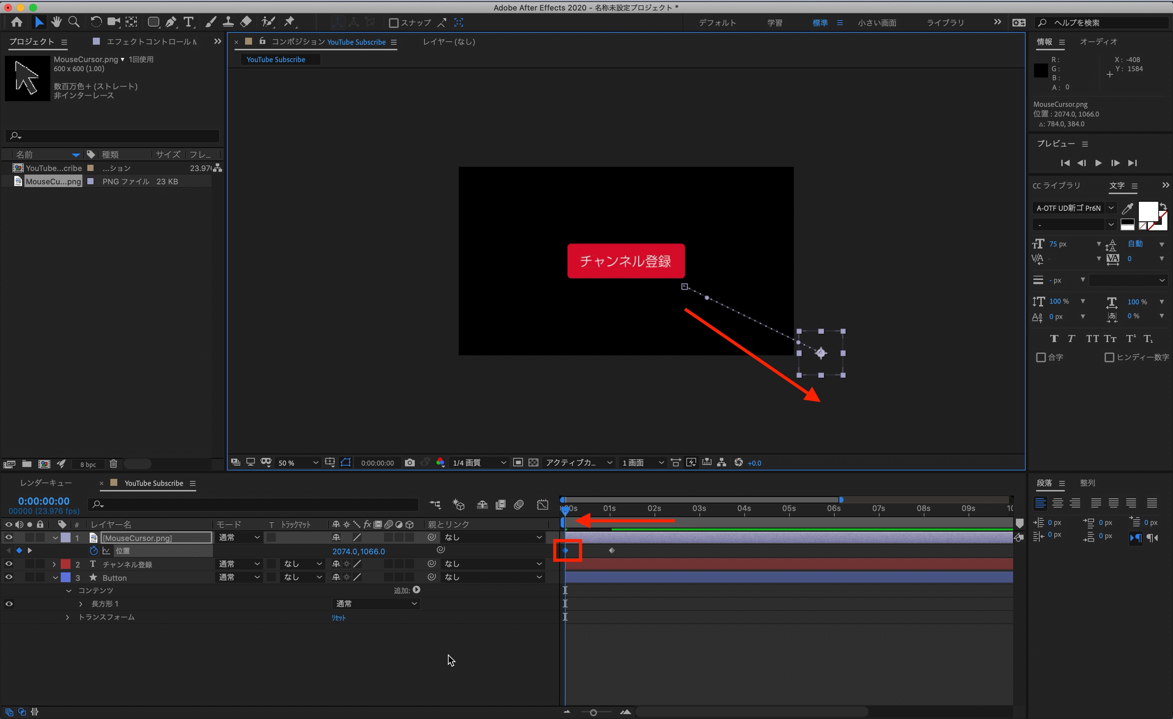
Task: Open the 1/4 画質 resolution dropdown
Action: pyautogui.click(x=478, y=462)
